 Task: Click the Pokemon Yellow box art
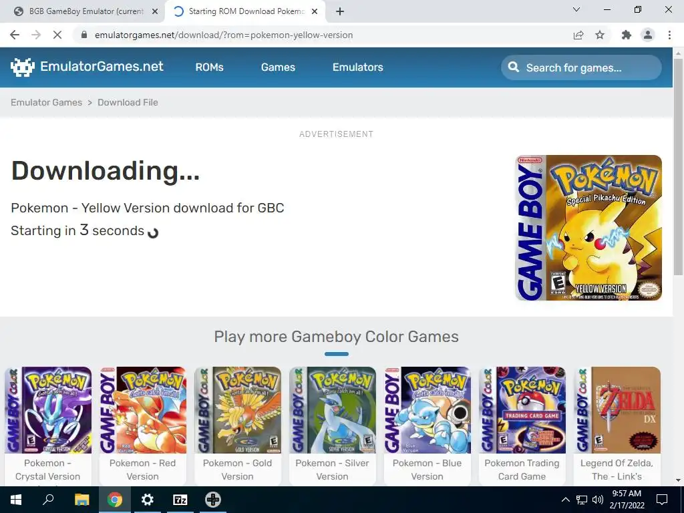tap(588, 228)
